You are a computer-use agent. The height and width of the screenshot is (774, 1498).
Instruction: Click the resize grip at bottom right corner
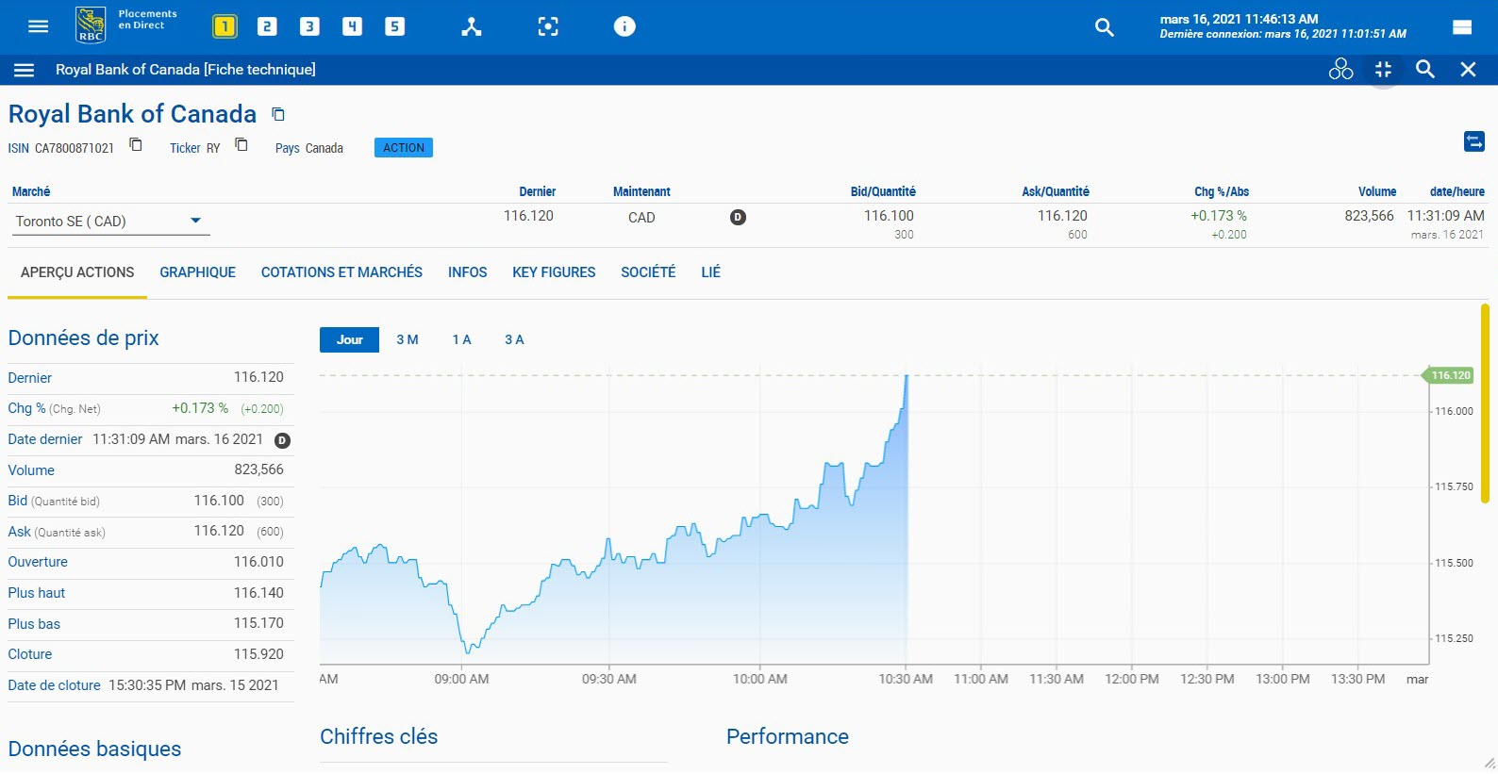tap(1490, 764)
